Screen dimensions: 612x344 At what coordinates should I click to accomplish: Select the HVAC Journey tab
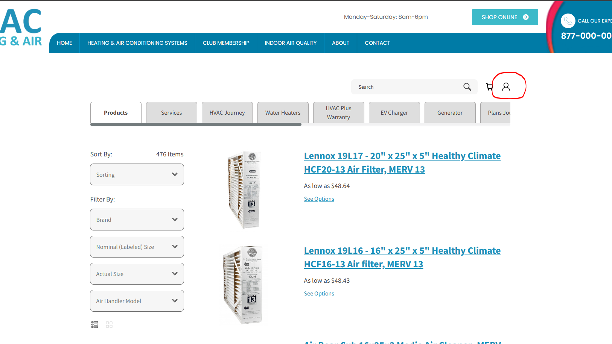(x=227, y=112)
